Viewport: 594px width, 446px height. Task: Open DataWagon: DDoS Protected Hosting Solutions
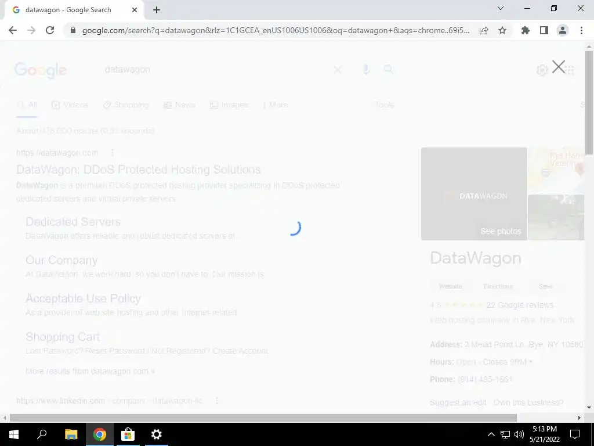[138, 170]
